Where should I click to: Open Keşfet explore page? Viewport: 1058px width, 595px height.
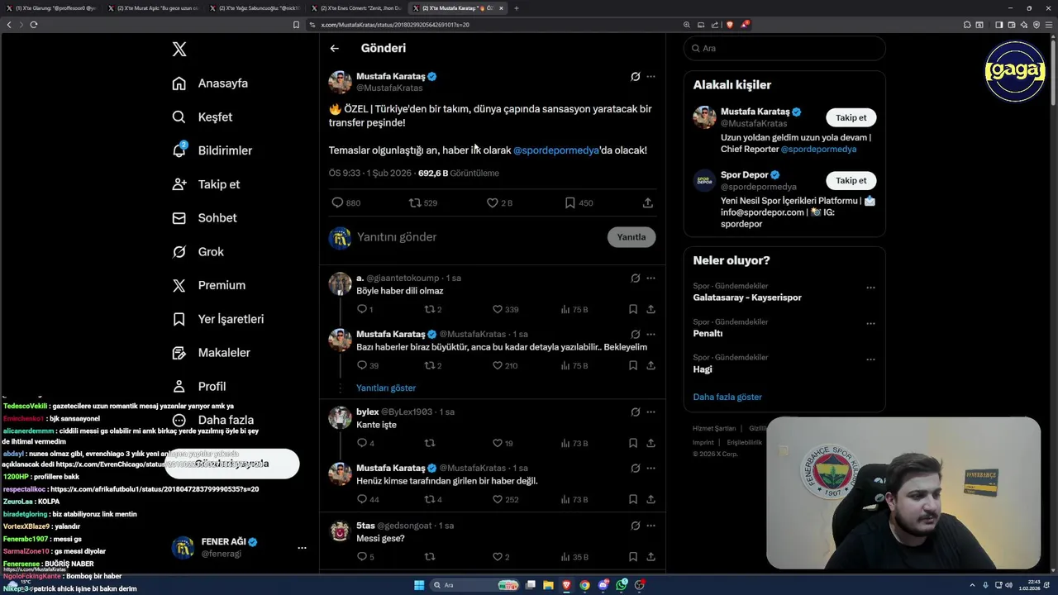(x=202, y=117)
